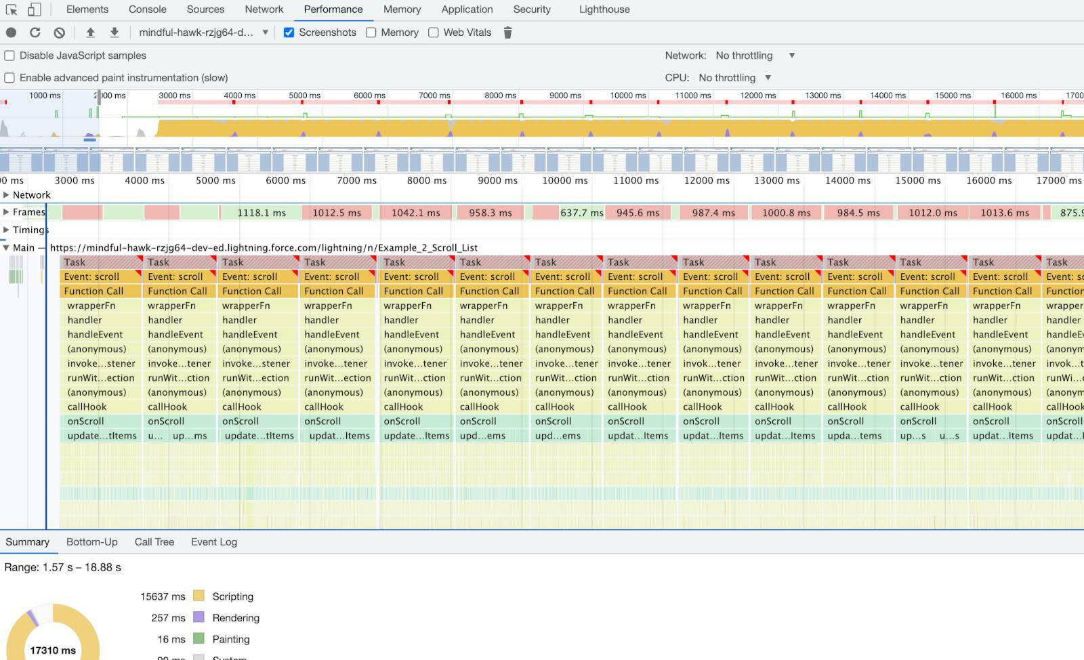Check Disable JavaScript samples

[x=9, y=56]
